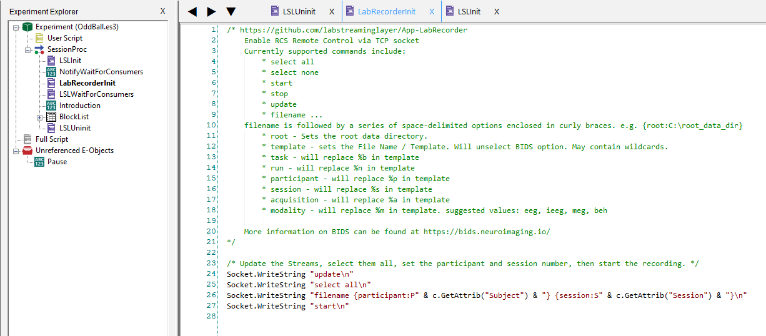
Task: Select BlockList label in the tree
Action: click(74, 117)
